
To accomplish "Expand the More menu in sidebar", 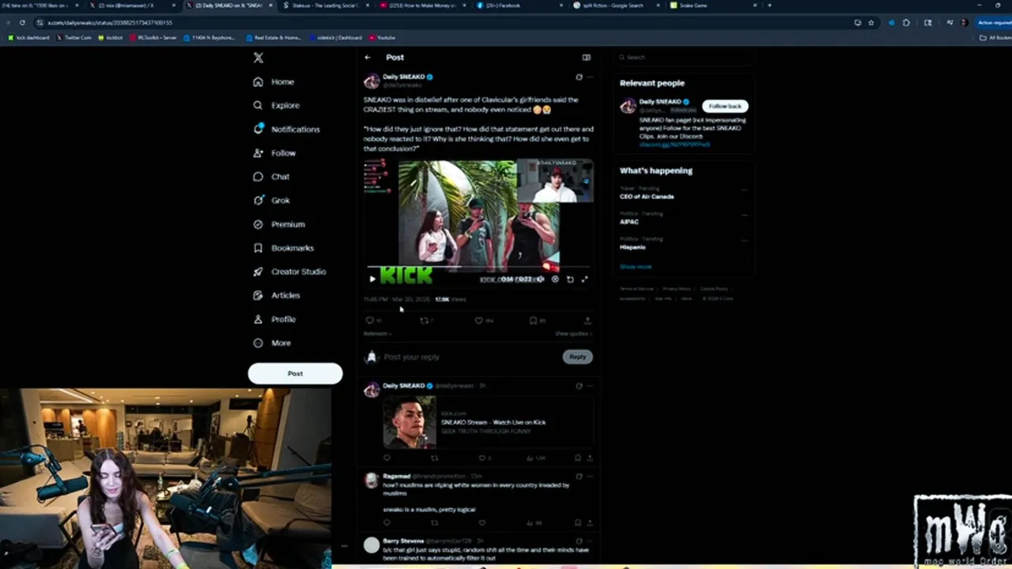I will coord(272,343).
